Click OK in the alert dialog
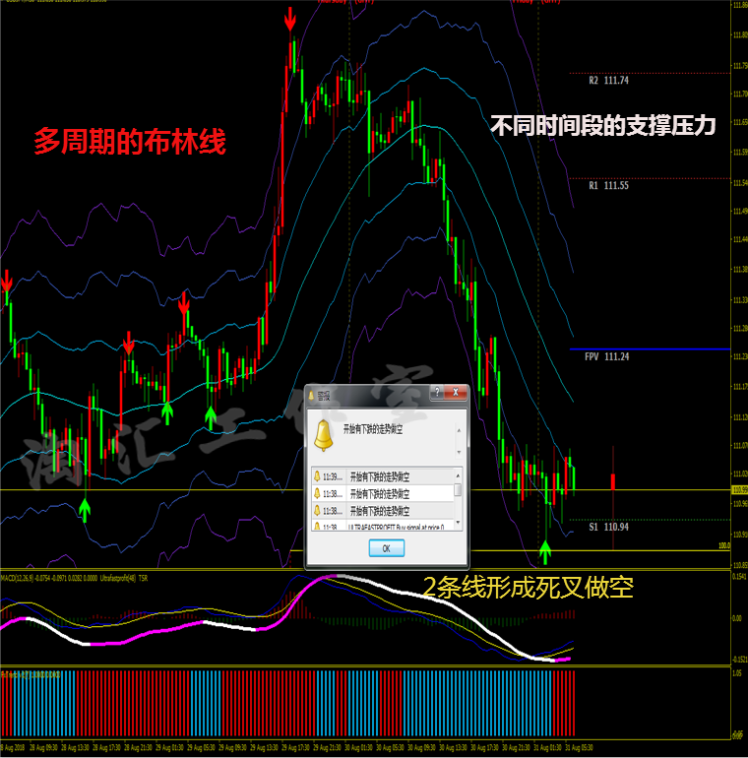 386,548
